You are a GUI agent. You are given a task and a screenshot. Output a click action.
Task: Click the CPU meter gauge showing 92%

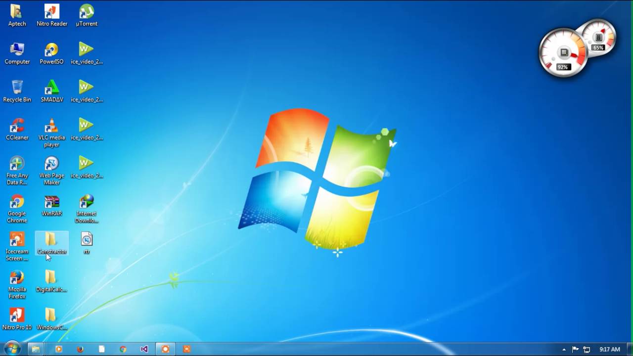coord(562,53)
